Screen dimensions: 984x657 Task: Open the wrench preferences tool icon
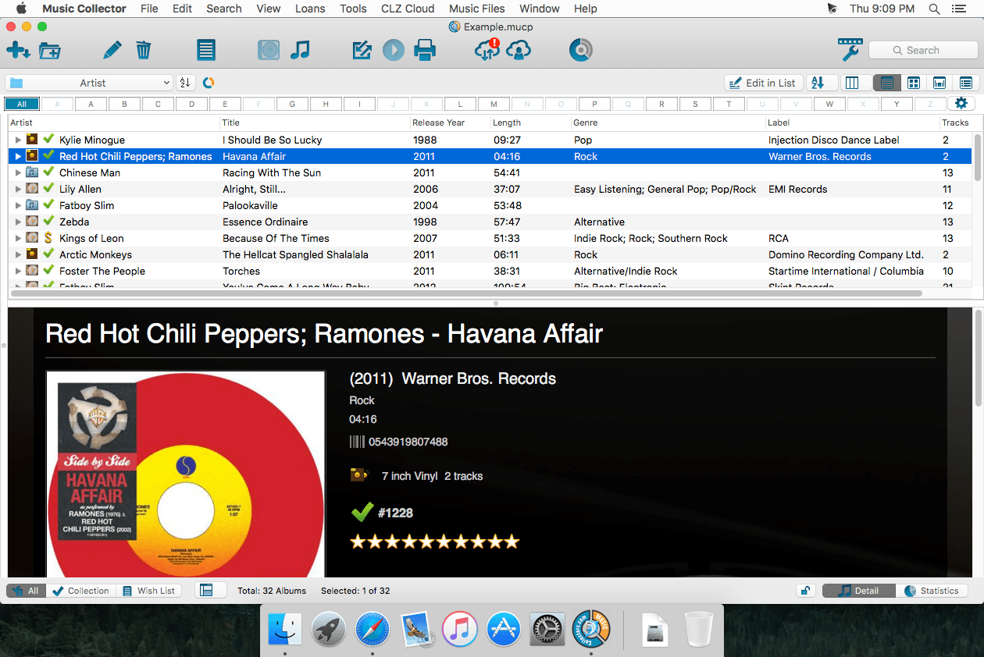850,49
